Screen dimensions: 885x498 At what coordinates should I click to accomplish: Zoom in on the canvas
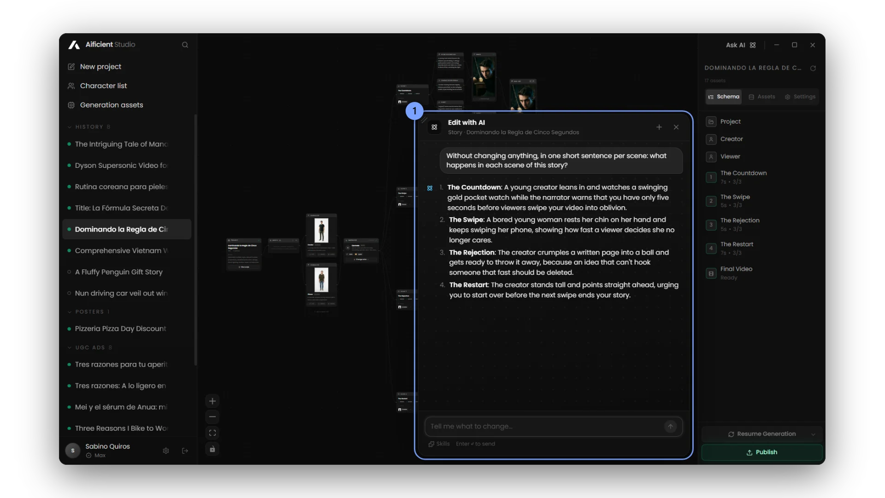point(212,401)
